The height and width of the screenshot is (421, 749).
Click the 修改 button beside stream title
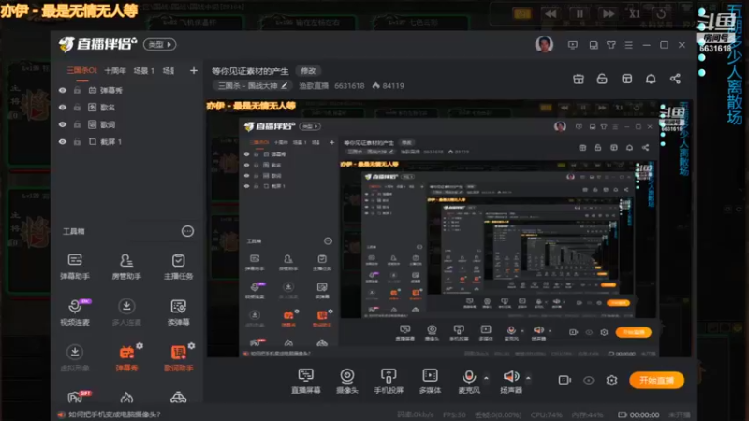pos(308,71)
